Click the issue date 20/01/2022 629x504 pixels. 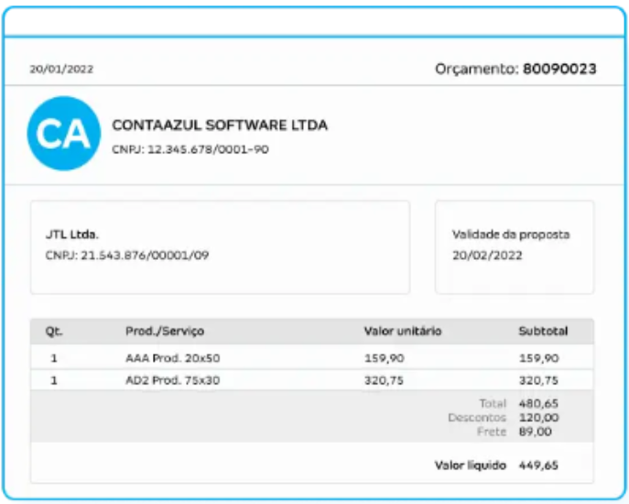[x=61, y=70]
